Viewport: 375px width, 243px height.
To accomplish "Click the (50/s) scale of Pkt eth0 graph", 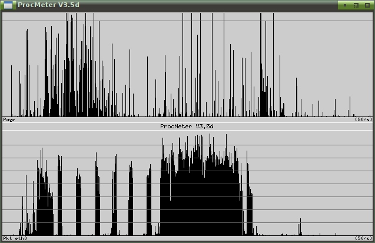I will pos(364,238).
